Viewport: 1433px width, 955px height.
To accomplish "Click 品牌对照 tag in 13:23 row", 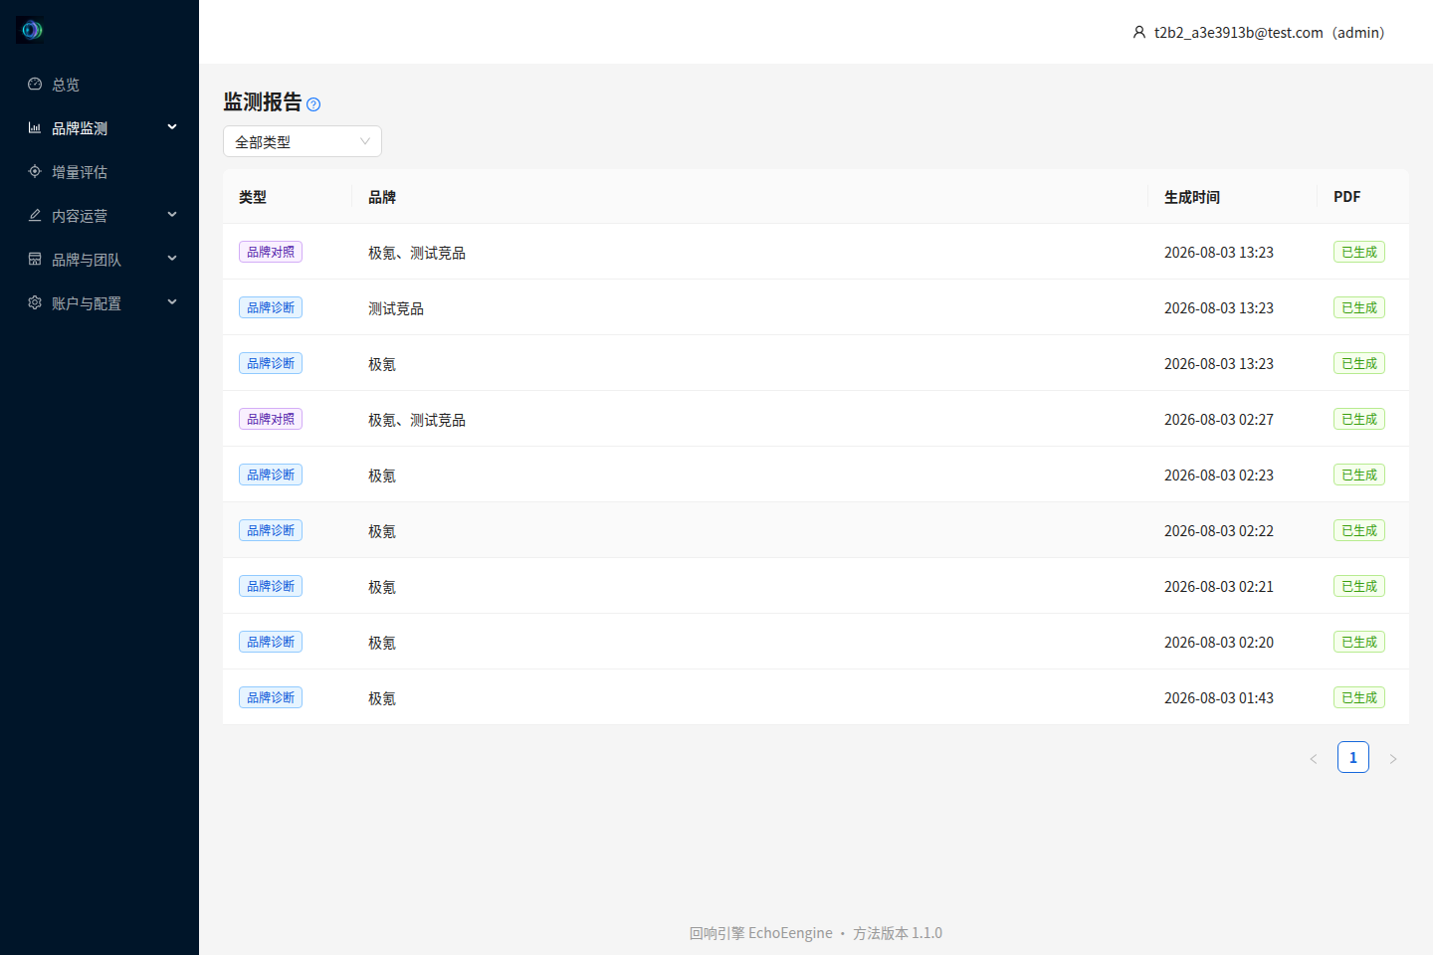I will pos(271,252).
